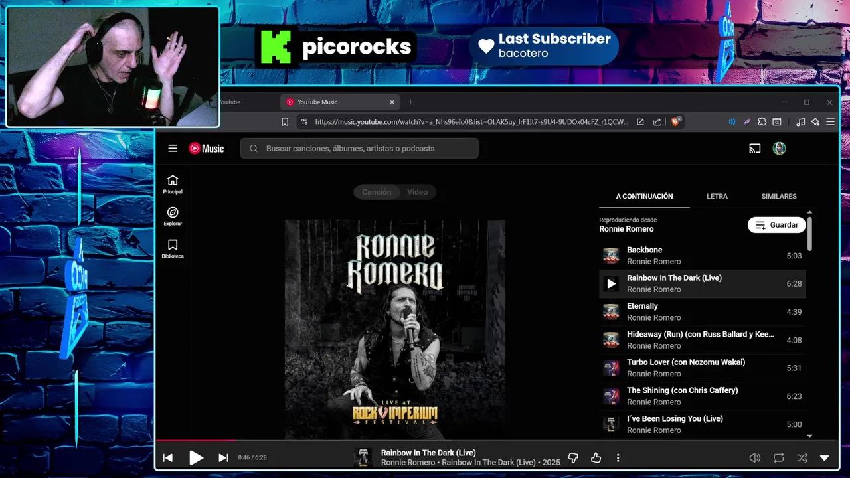Open the YouTube Music hamburger guide menu
850x478 pixels.
click(x=173, y=149)
